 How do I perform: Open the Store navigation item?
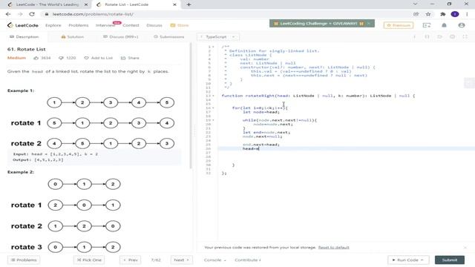coord(180,25)
